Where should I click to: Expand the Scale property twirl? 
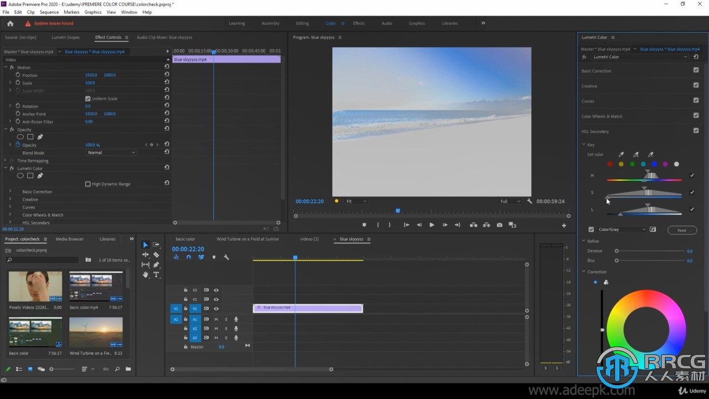click(x=10, y=83)
